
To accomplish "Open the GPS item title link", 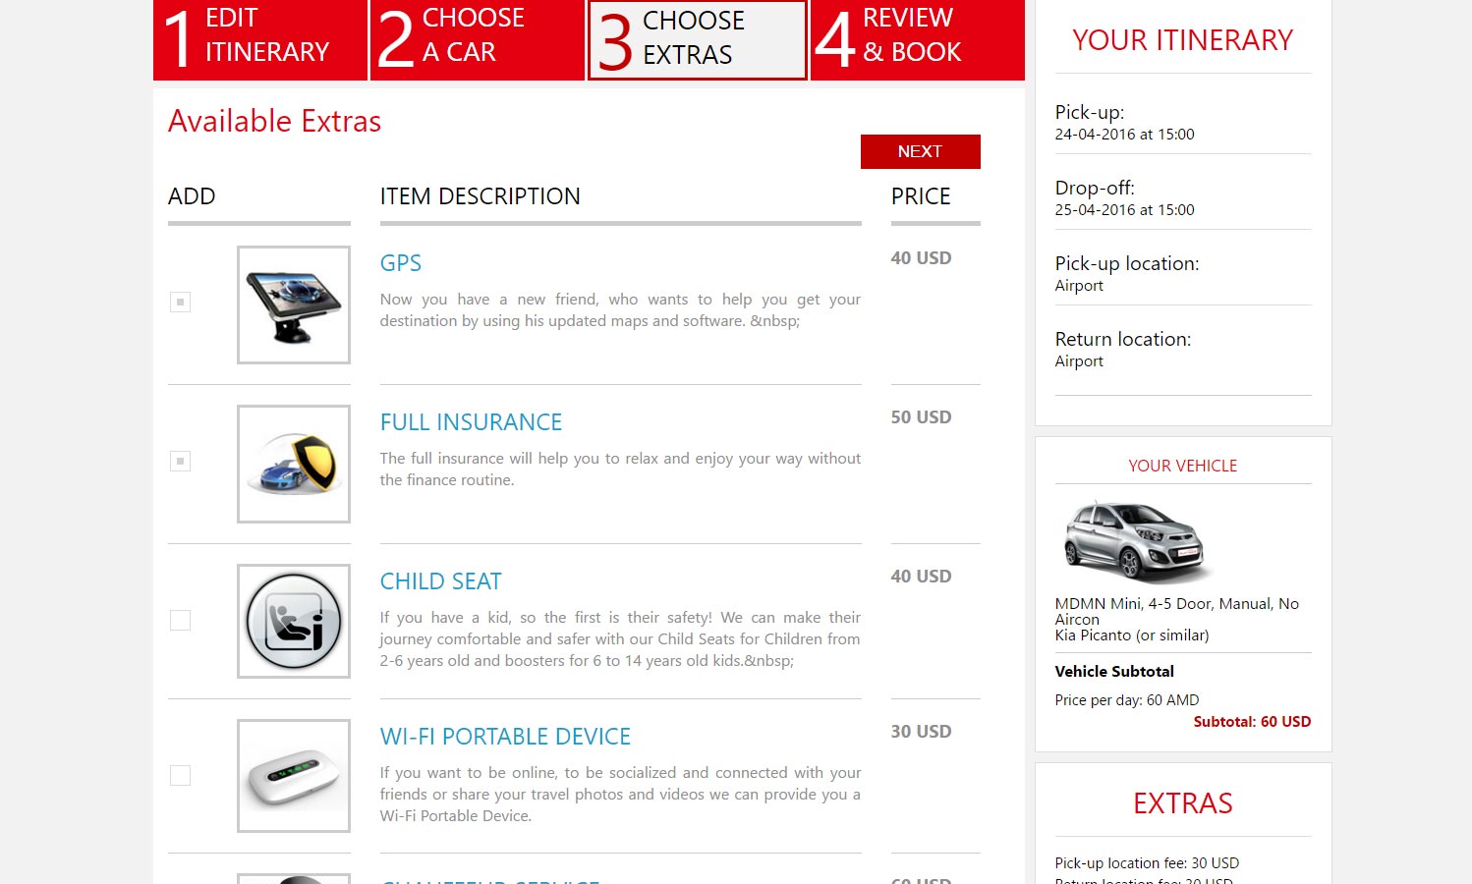I will 401,263.
